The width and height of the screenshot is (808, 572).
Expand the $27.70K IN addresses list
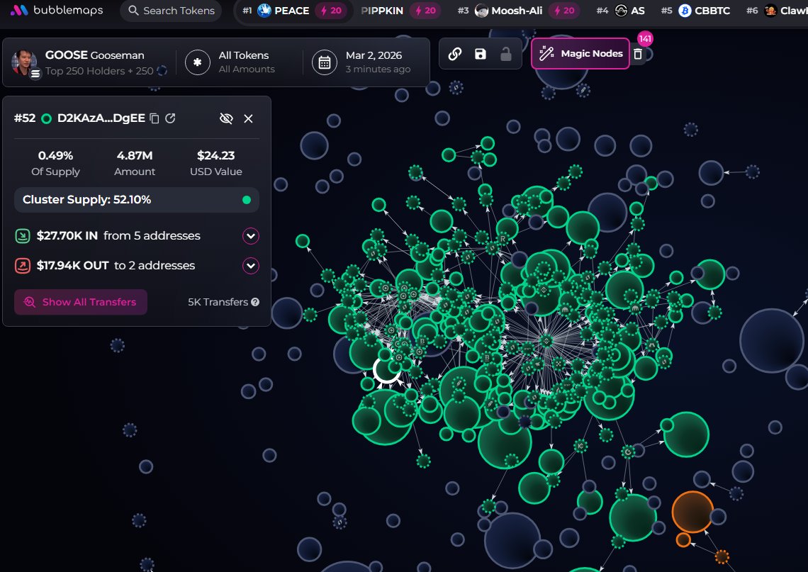(251, 236)
